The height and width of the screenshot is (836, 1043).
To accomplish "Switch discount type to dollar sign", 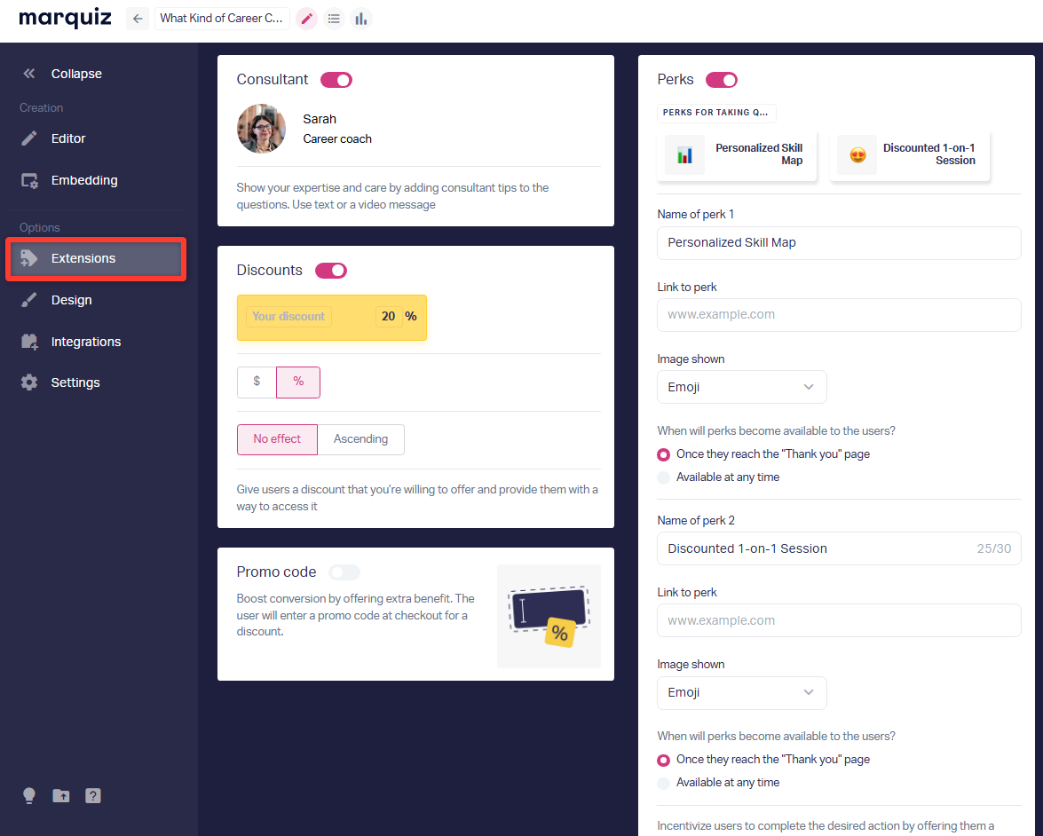I will tap(257, 382).
